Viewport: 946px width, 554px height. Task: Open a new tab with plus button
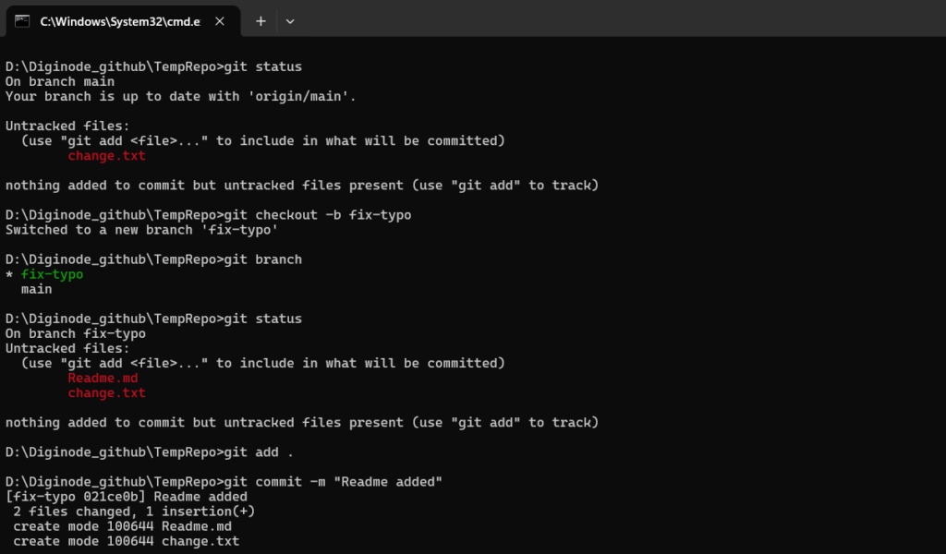[261, 20]
